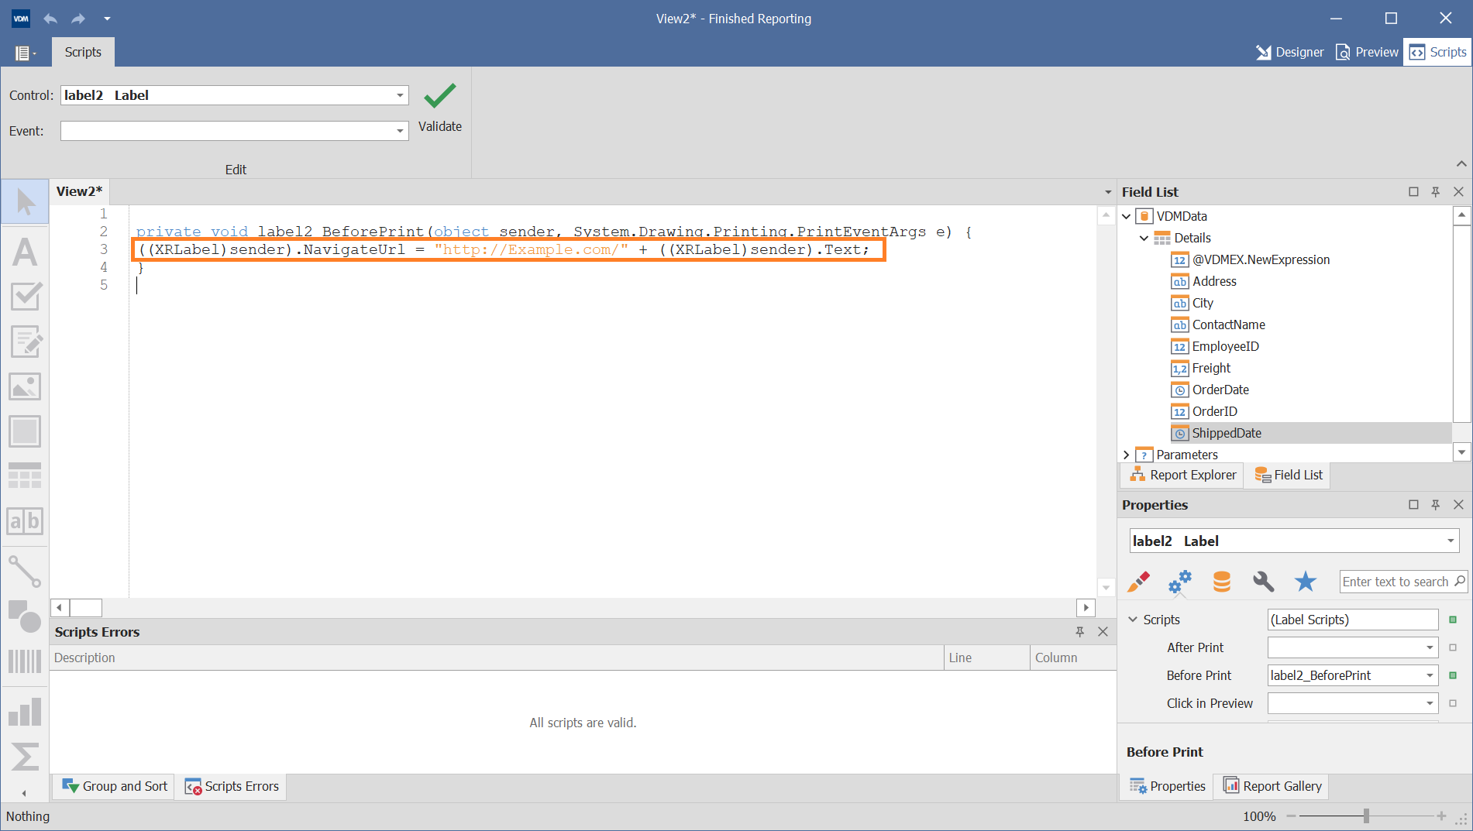1473x831 pixels.
Task: Select the Label tool in the toolbox
Action: 25,252
